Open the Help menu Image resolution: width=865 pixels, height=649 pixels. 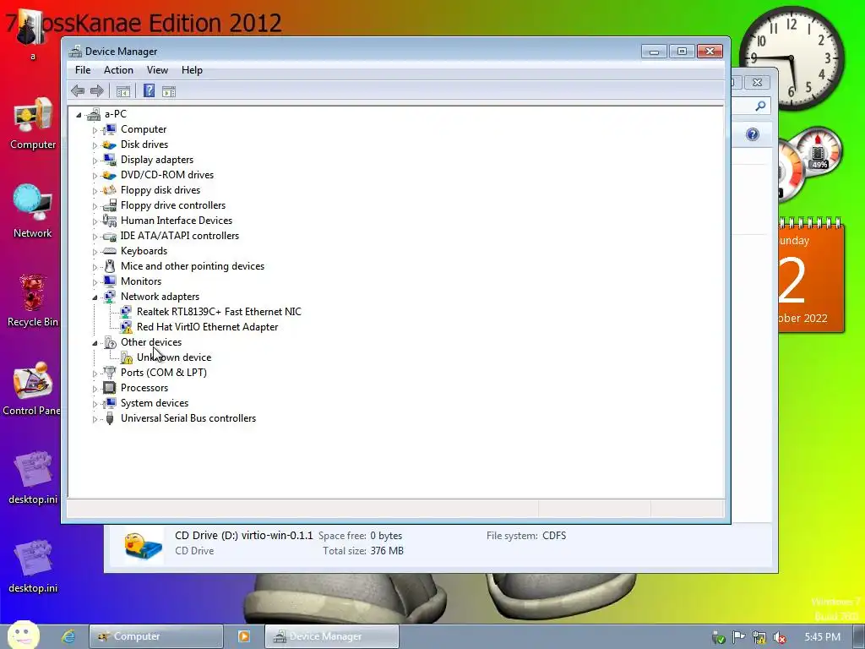192,70
